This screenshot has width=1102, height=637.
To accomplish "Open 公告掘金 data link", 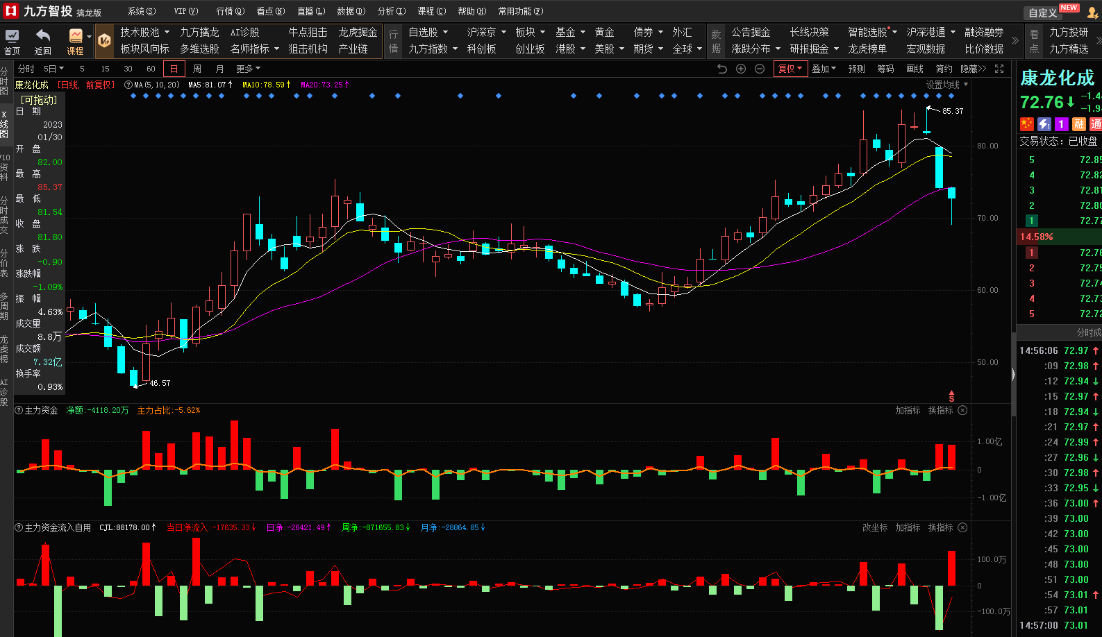I will tap(751, 32).
